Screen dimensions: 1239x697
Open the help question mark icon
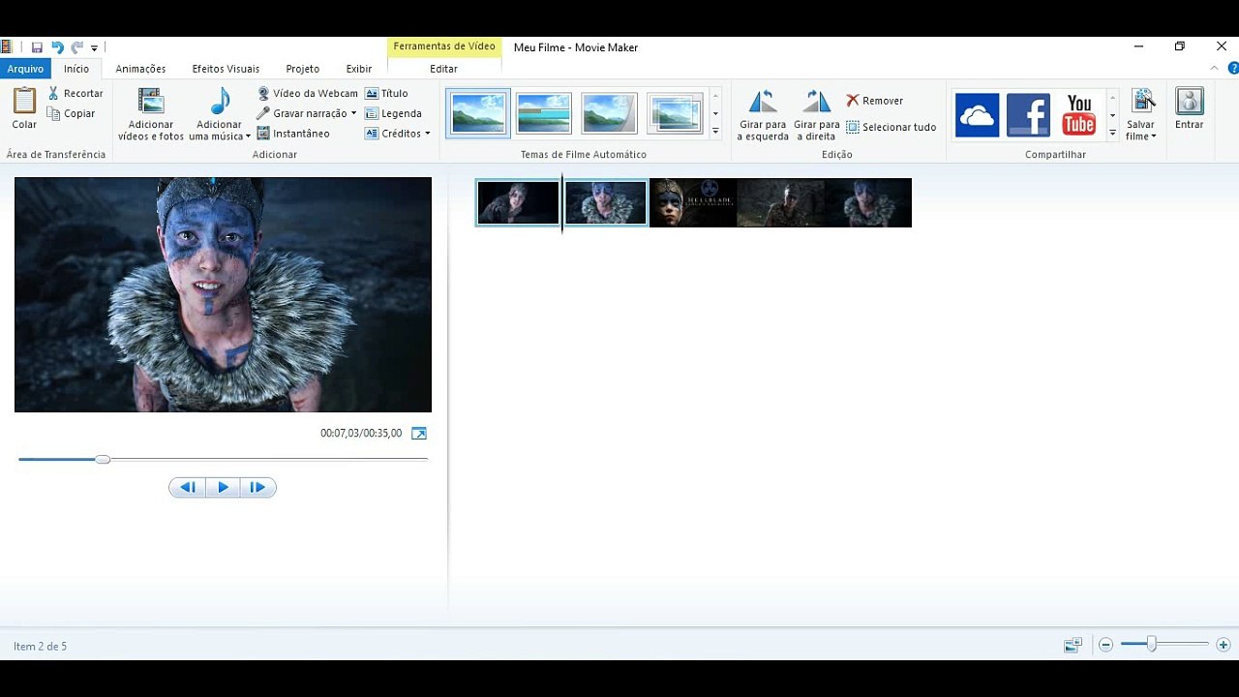(1233, 68)
